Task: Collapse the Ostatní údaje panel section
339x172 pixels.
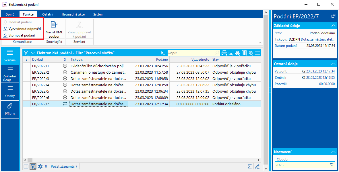Action: pos(333,64)
